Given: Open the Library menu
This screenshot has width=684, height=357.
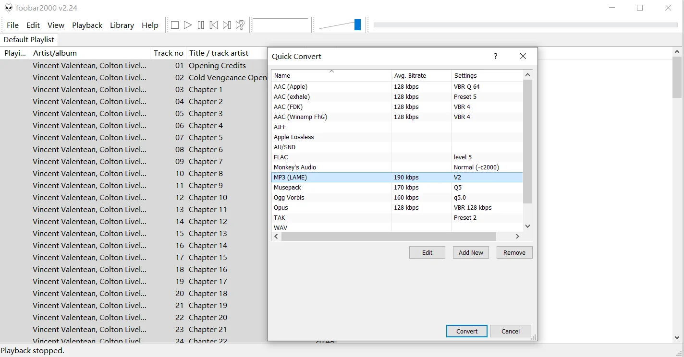Looking at the screenshot, I should pyautogui.click(x=122, y=25).
